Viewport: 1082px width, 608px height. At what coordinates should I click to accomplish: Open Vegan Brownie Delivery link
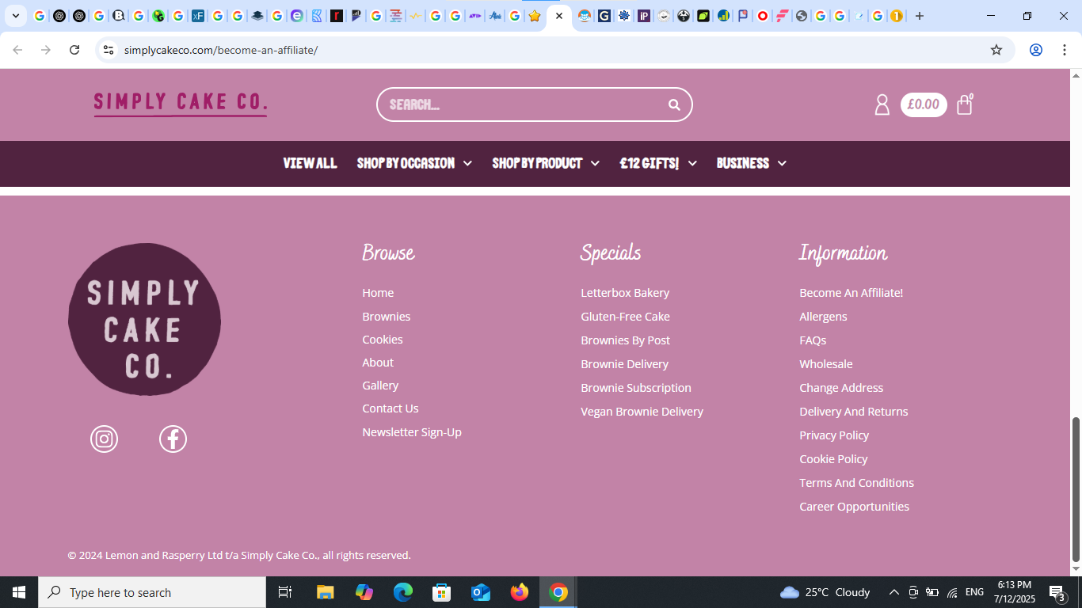[642, 412]
